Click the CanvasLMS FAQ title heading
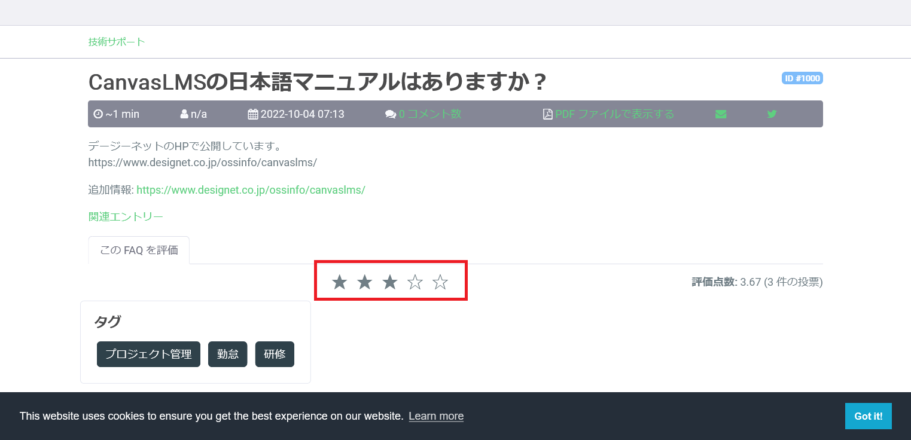 pos(318,82)
